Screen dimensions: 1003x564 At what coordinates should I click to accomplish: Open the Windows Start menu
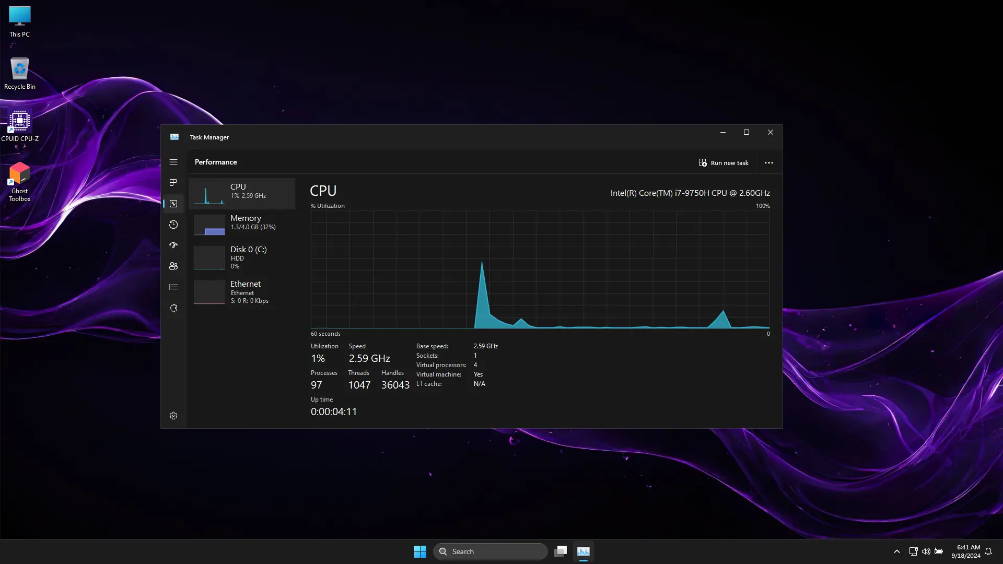(420, 551)
